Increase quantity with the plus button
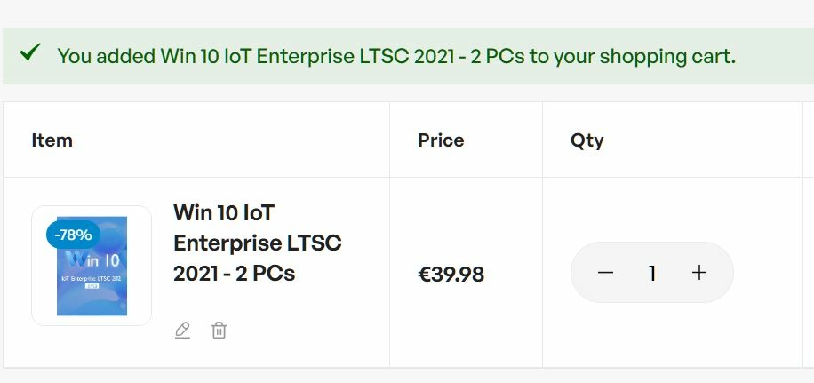This screenshot has width=814, height=383. (x=699, y=273)
